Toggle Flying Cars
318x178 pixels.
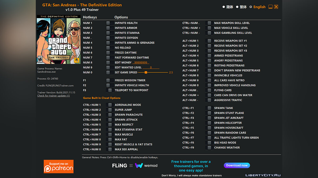point(209,90)
